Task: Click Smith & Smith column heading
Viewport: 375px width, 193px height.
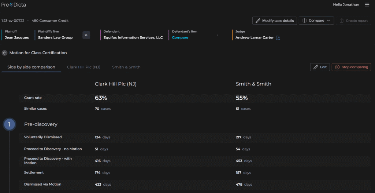Action: point(253,84)
